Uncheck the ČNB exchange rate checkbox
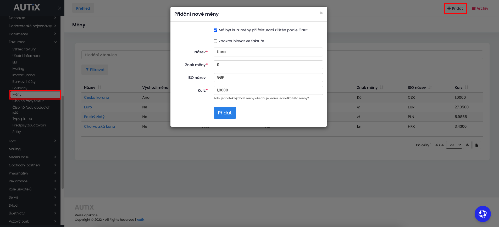Screen dimensions: 499x227 (x=215, y=30)
